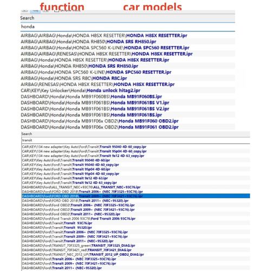Viewport: 271px width, 271px height.
Task: Select DASHBOARD\Ford\Transit 2009+ NEC row
Action: click(135, 263)
